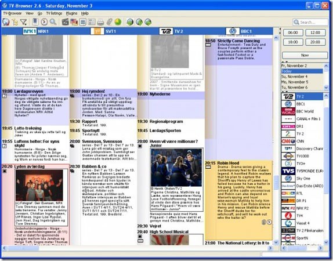333x261 pixels.
Task: Select 'Sky One' in channel list
Action: pyautogui.click(x=302, y=179)
